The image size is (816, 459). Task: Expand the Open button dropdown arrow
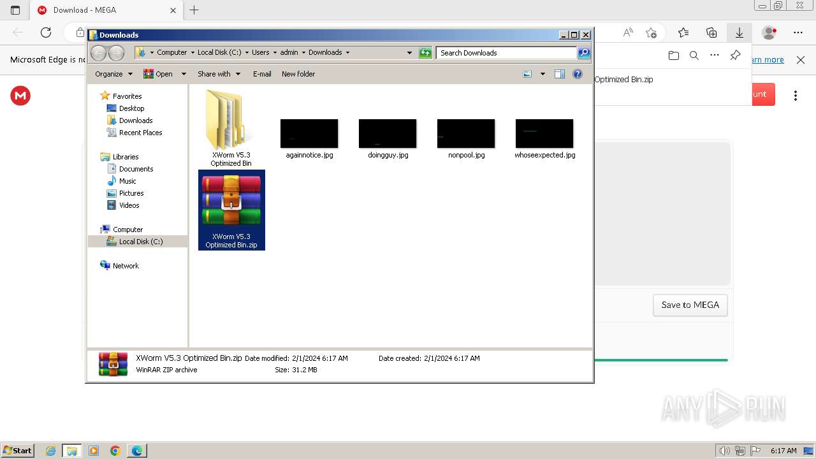184,74
